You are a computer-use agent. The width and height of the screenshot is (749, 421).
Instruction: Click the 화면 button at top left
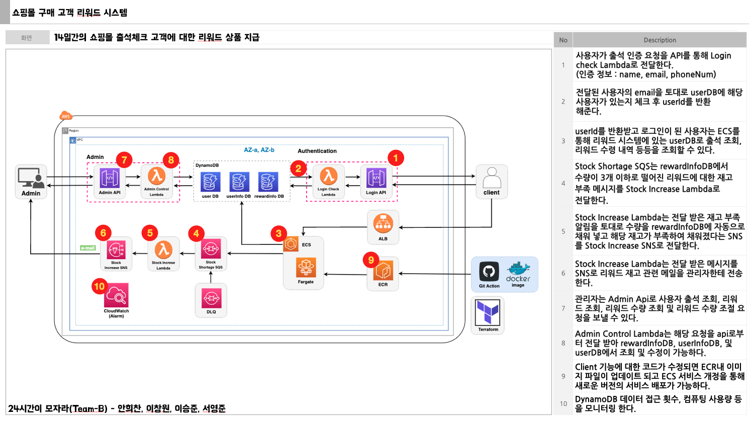coord(28,37)
